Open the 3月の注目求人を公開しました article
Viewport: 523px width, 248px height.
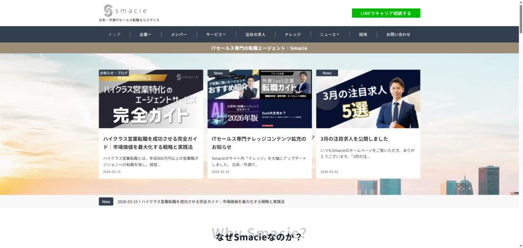354,138
